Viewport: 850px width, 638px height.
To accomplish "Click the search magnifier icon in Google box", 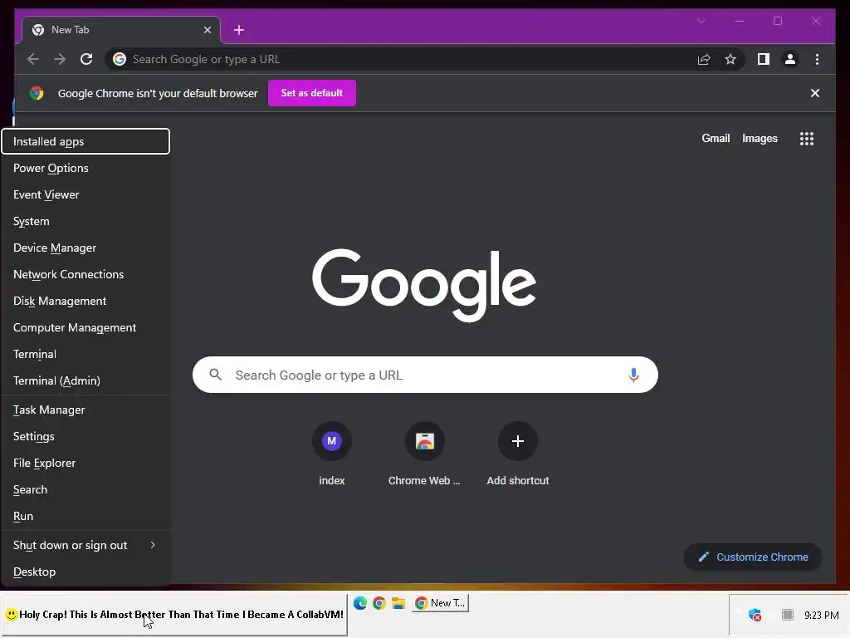I will pos(215,375).
